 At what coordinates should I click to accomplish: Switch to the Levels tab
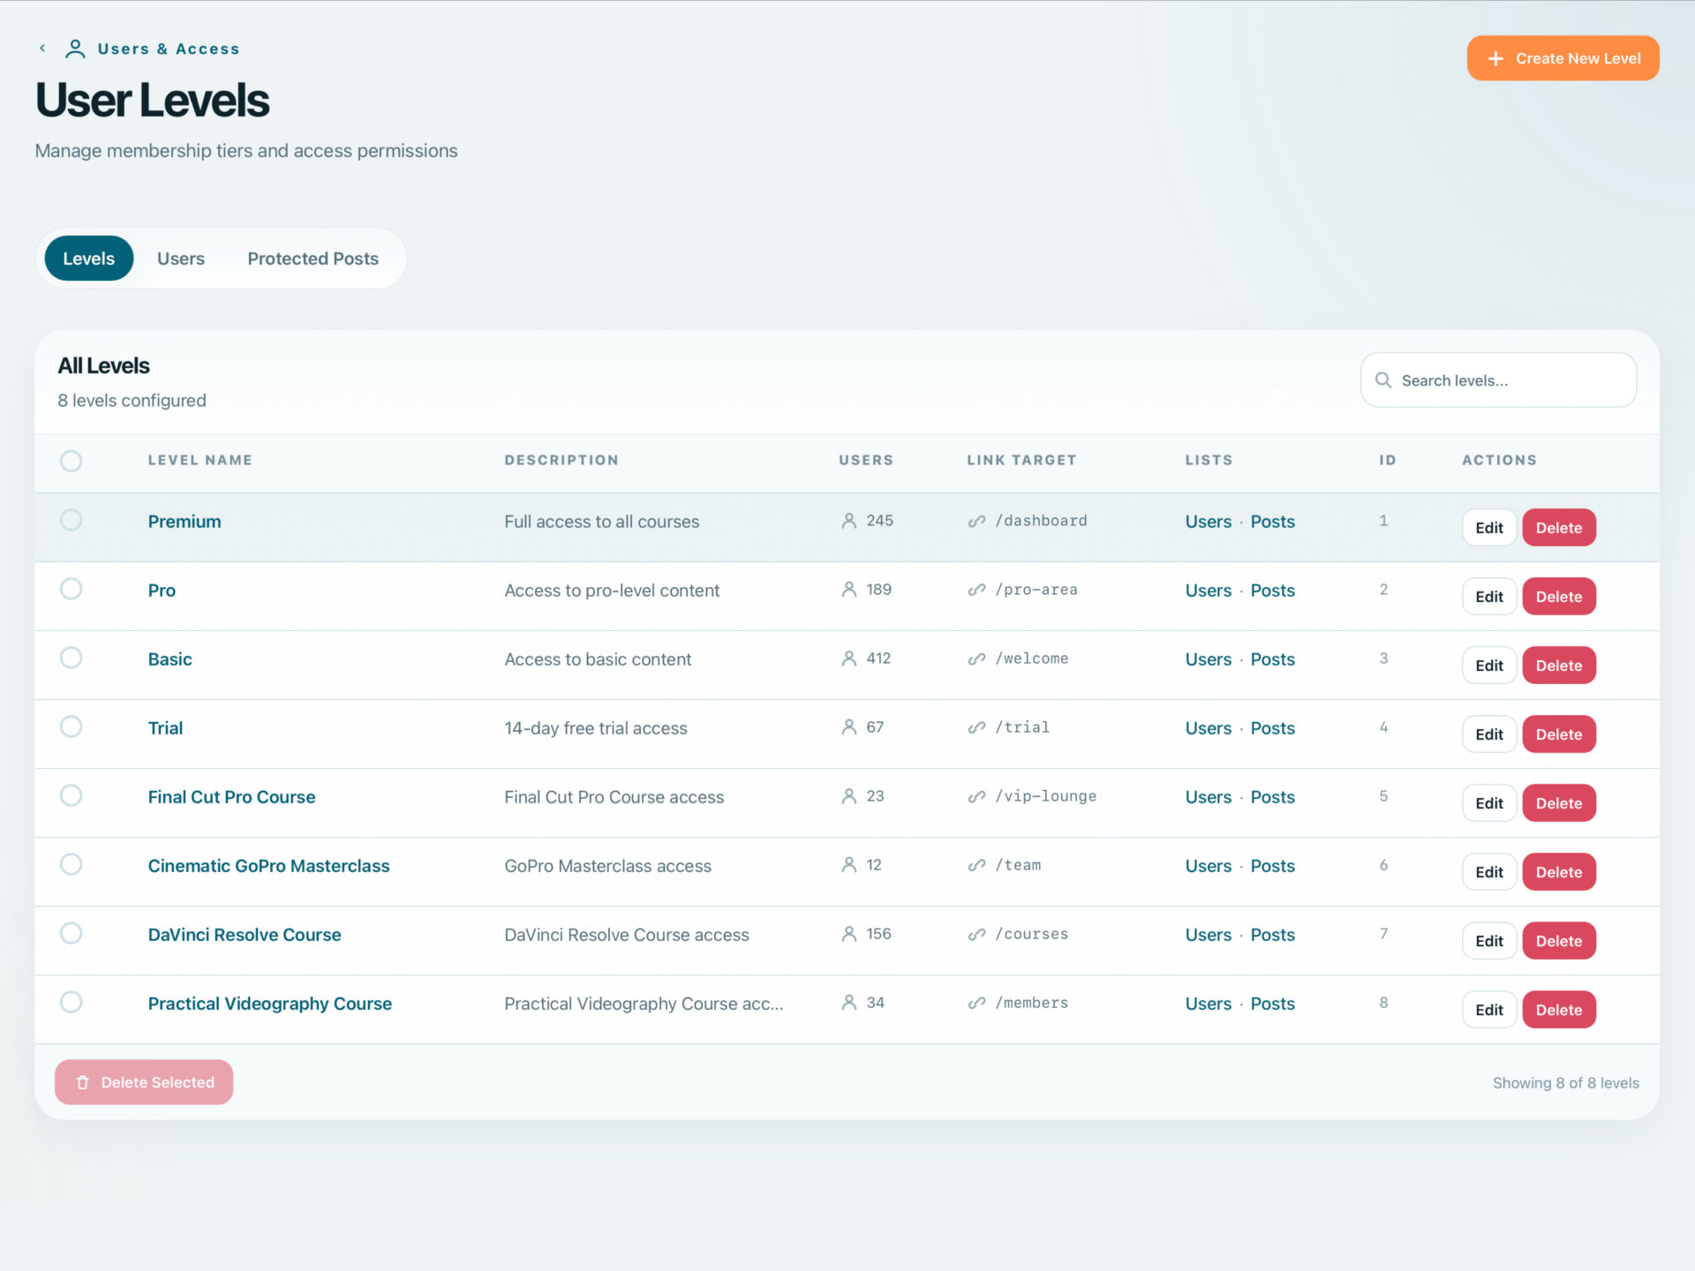tap(89, 259)
